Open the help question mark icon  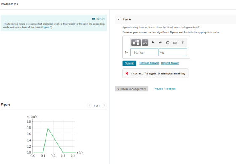pyautogui.click(x=182, y=43)
